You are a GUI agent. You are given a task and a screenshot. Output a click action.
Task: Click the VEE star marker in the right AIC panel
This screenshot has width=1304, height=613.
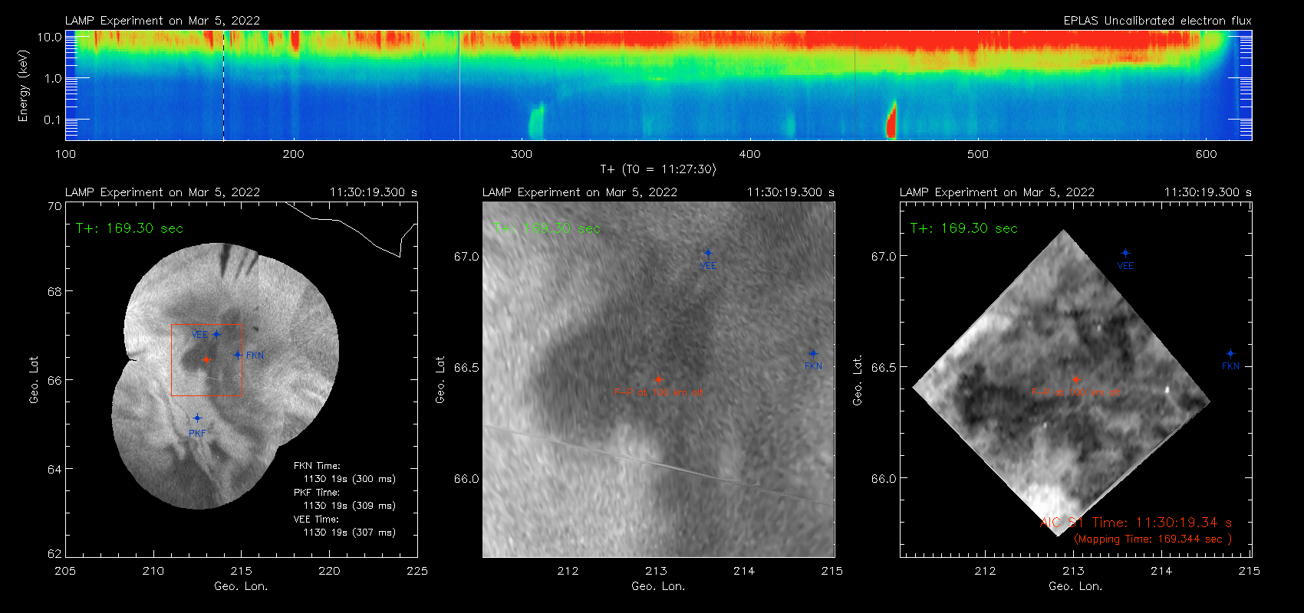1125,253
